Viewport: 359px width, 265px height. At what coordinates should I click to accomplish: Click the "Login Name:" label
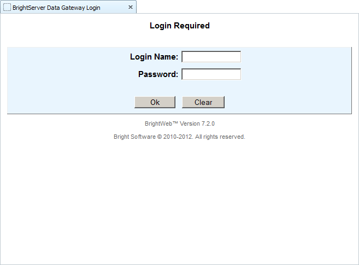tap(154, 57)
